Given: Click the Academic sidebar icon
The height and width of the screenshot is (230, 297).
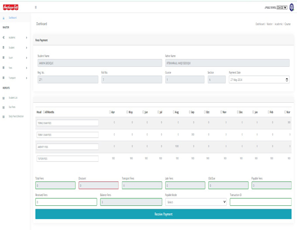Looking at the screenshot, I should point(3,38).
